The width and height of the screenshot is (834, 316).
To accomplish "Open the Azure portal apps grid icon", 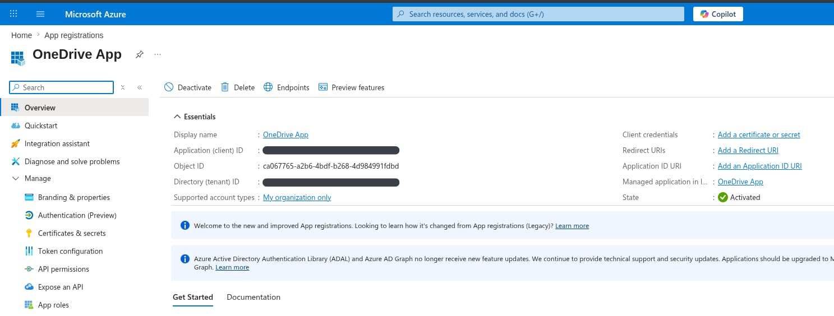I will [x=13, y=14].
